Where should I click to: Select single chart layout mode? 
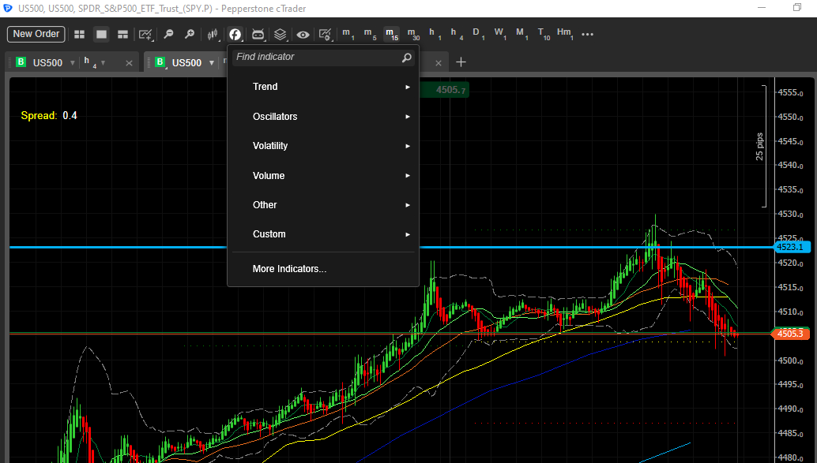tap(101, 35)
